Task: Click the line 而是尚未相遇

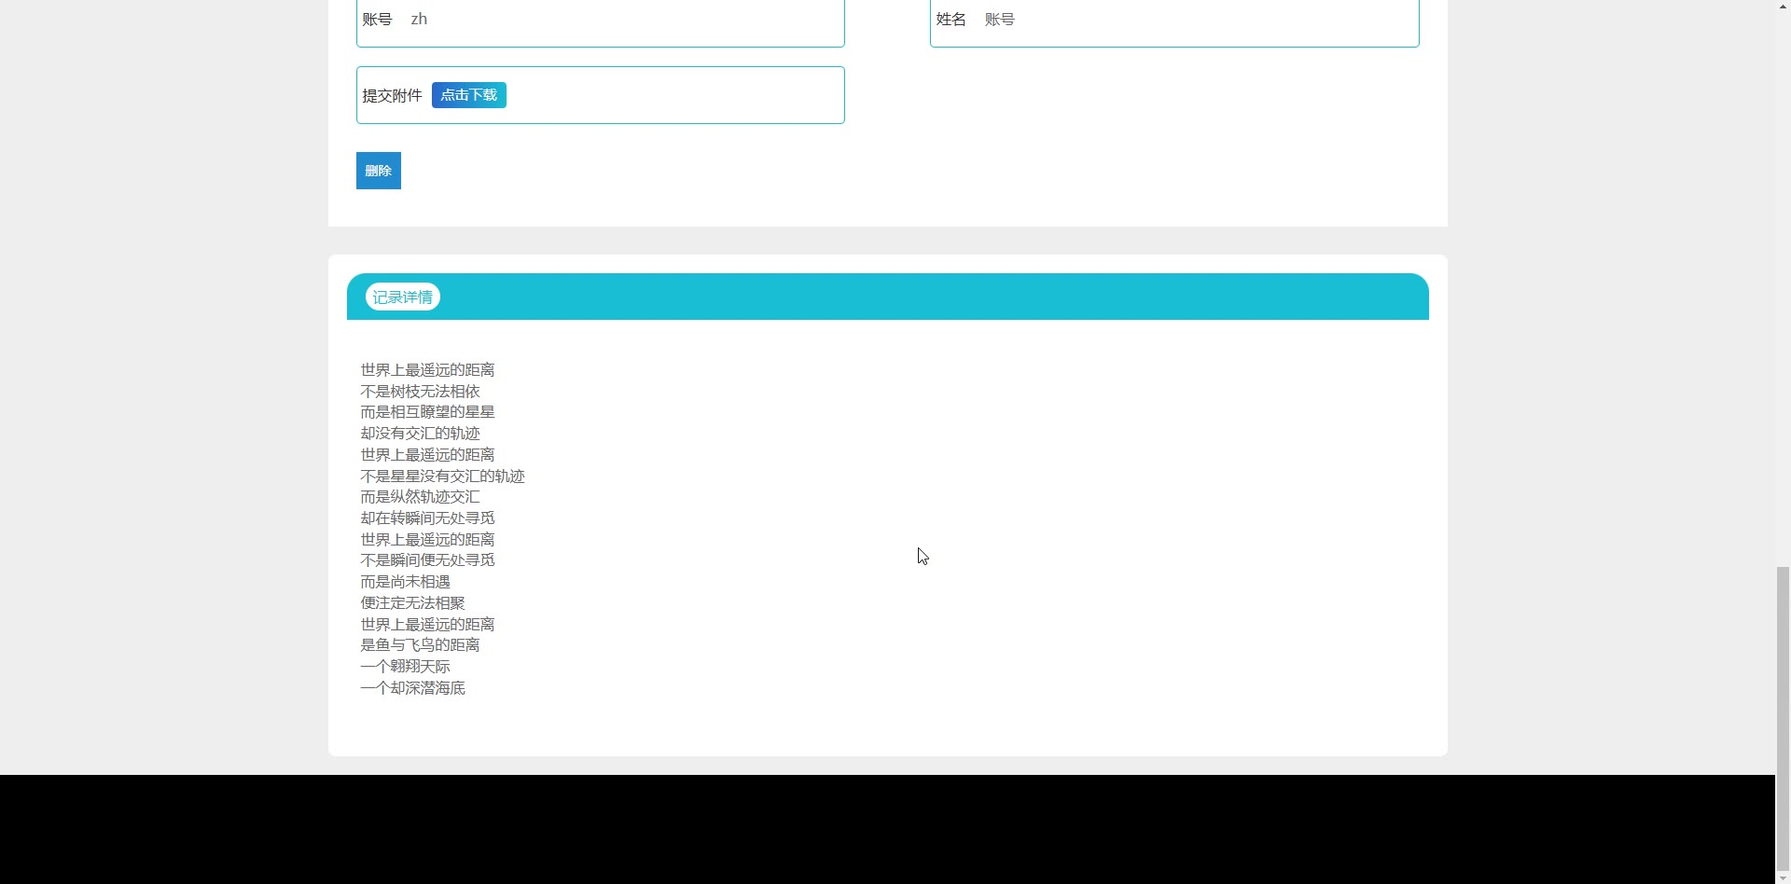Action: coord(406,582)
